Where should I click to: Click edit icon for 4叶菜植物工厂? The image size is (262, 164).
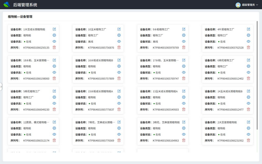pyautogui.click(x=249, y=29)
